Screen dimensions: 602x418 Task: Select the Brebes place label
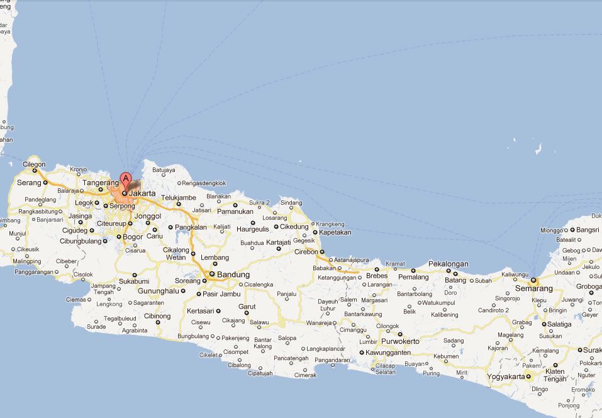point(376,276)
